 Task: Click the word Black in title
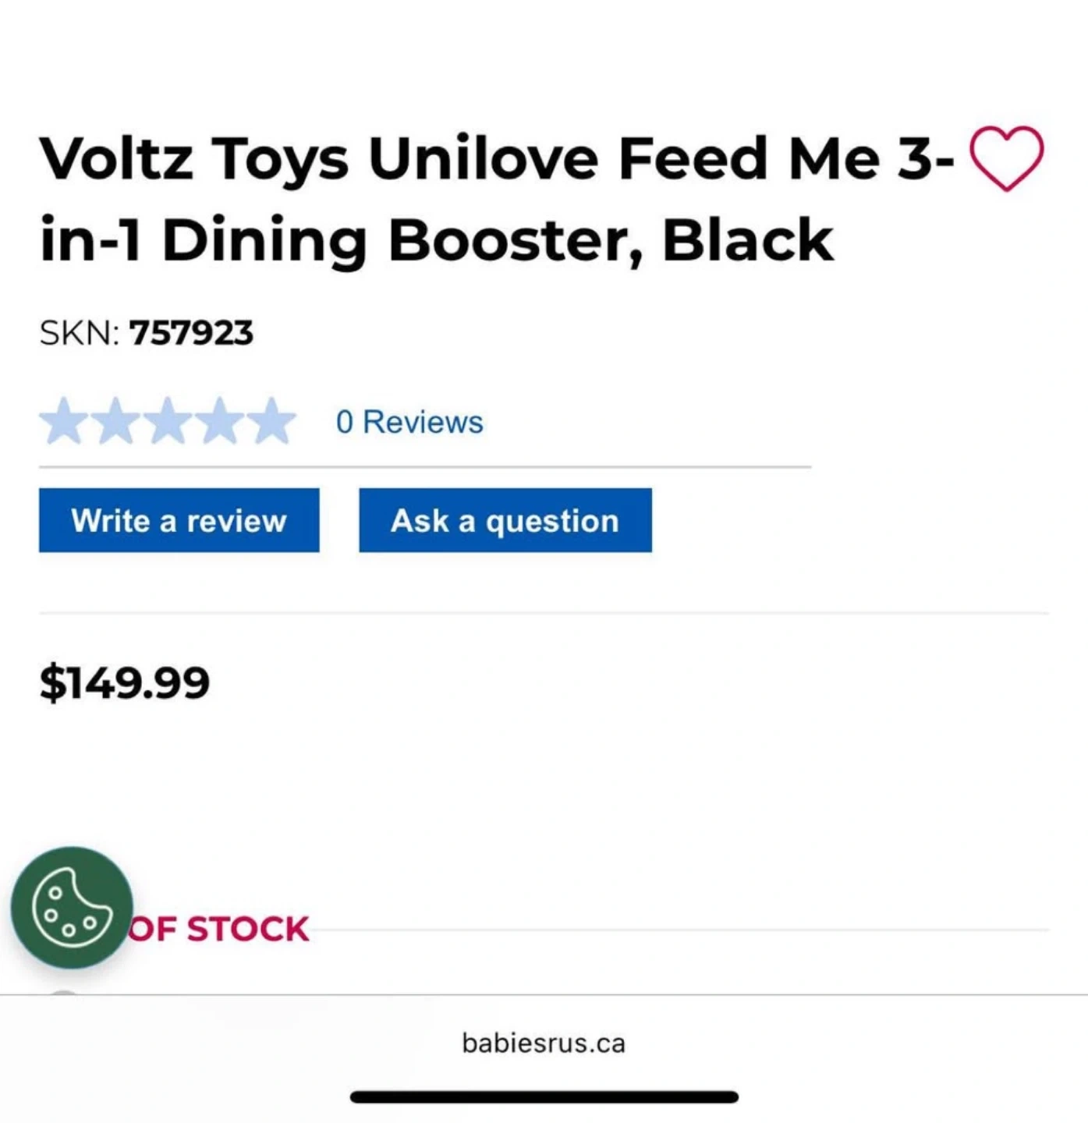coord(748,239)
